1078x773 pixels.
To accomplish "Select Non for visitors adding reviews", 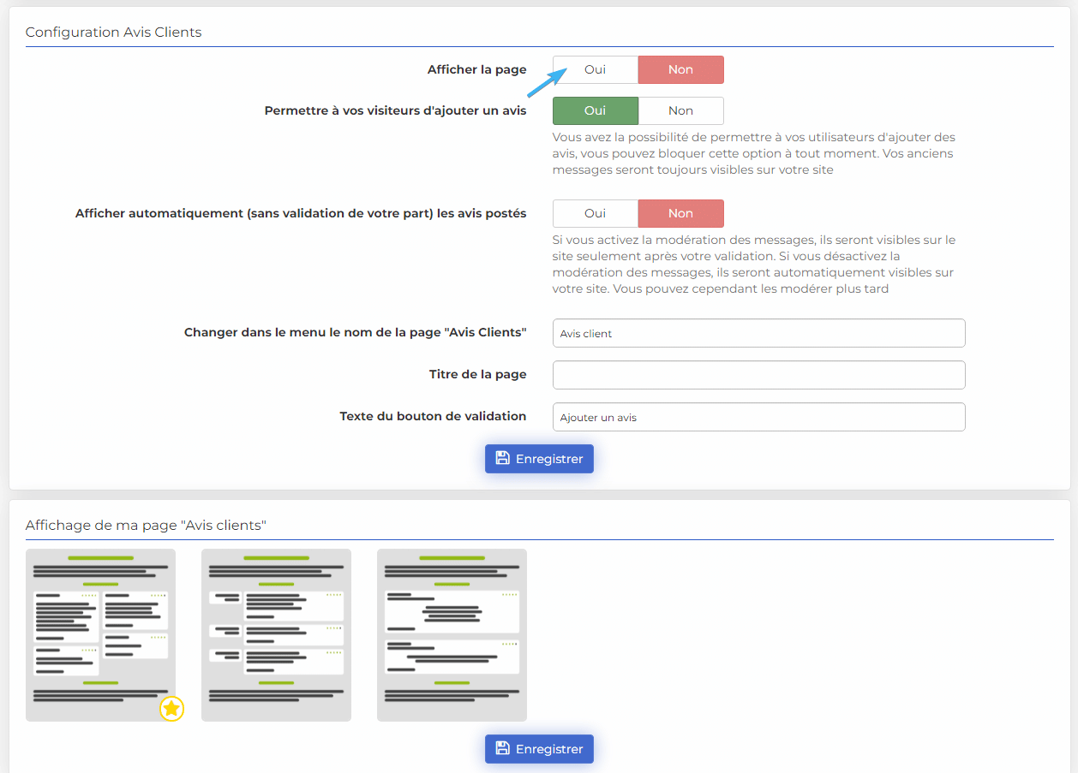I will coord(681,111).
